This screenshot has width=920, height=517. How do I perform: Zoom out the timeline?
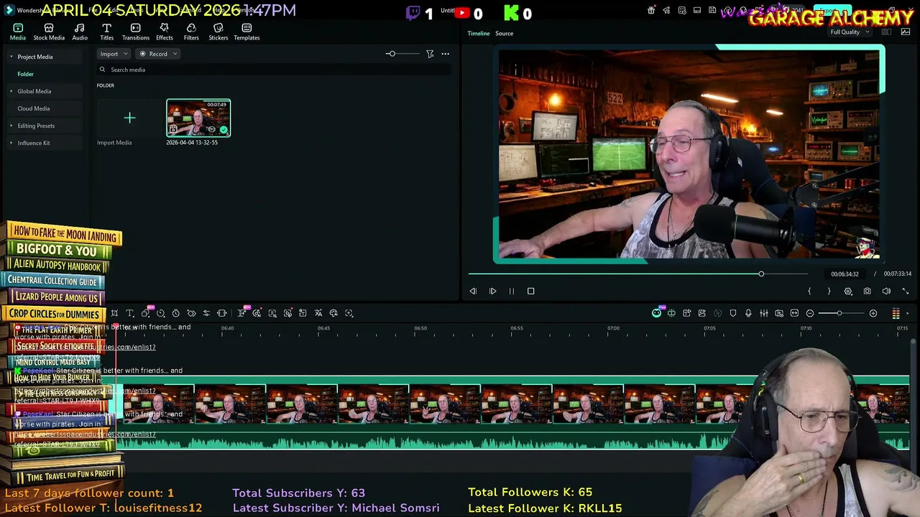810,314
